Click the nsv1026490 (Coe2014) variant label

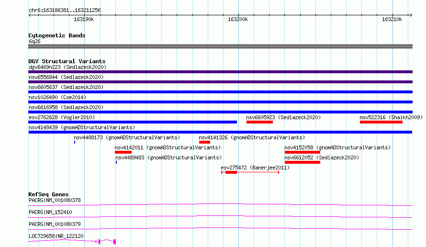point(57,97)
